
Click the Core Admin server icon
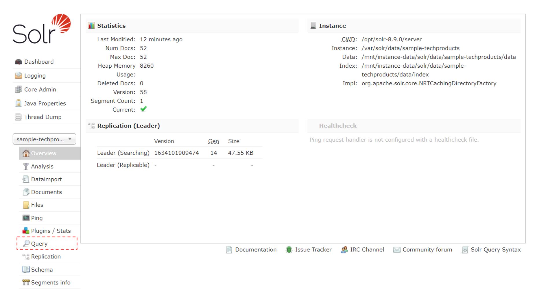click(x=19, y=89)
